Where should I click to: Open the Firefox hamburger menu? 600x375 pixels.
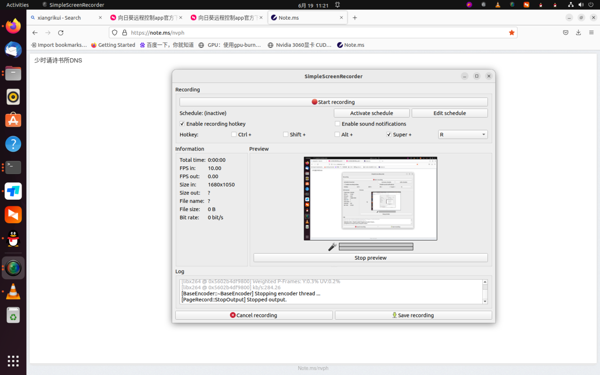591,33
